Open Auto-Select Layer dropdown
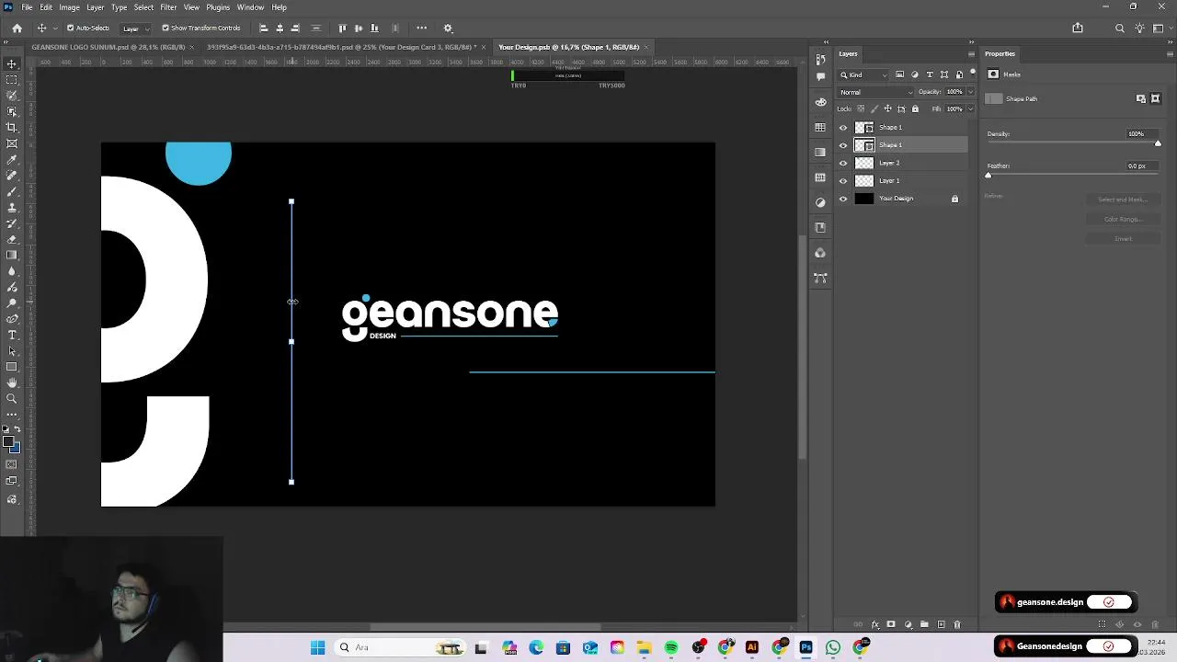This screenshot has height=662, width=1177. pyautogui.click(x=135, y=29)
